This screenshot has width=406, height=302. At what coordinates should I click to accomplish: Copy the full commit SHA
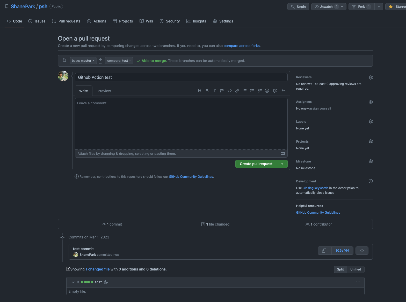pos(324,251)
